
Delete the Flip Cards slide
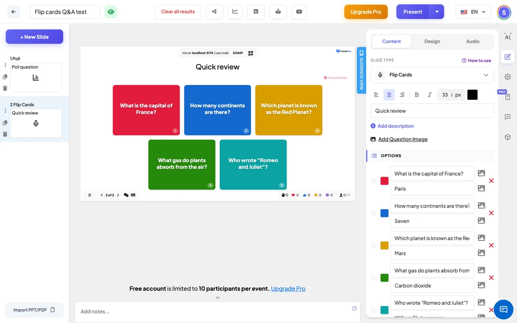[5, 134]
